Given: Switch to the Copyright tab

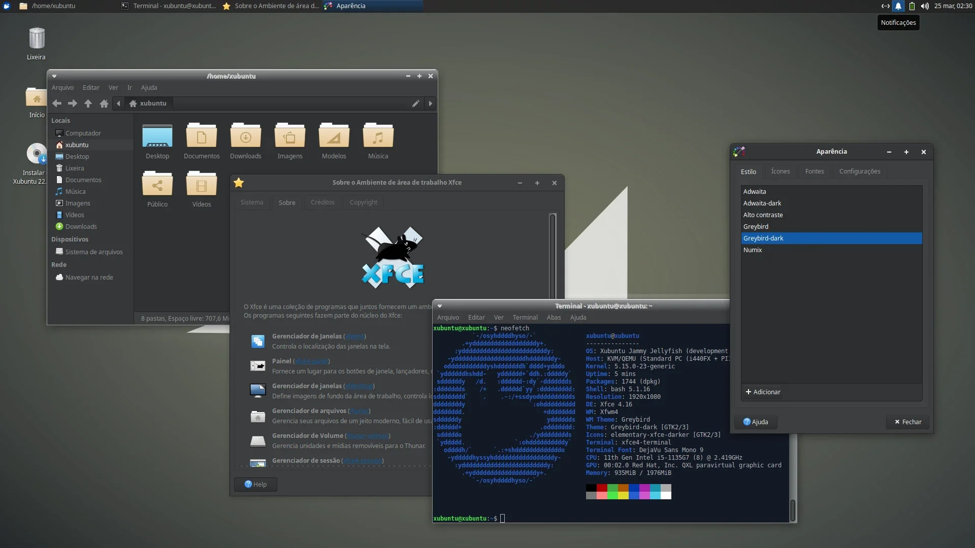Looking at the screenshot, I should [364, 202].
